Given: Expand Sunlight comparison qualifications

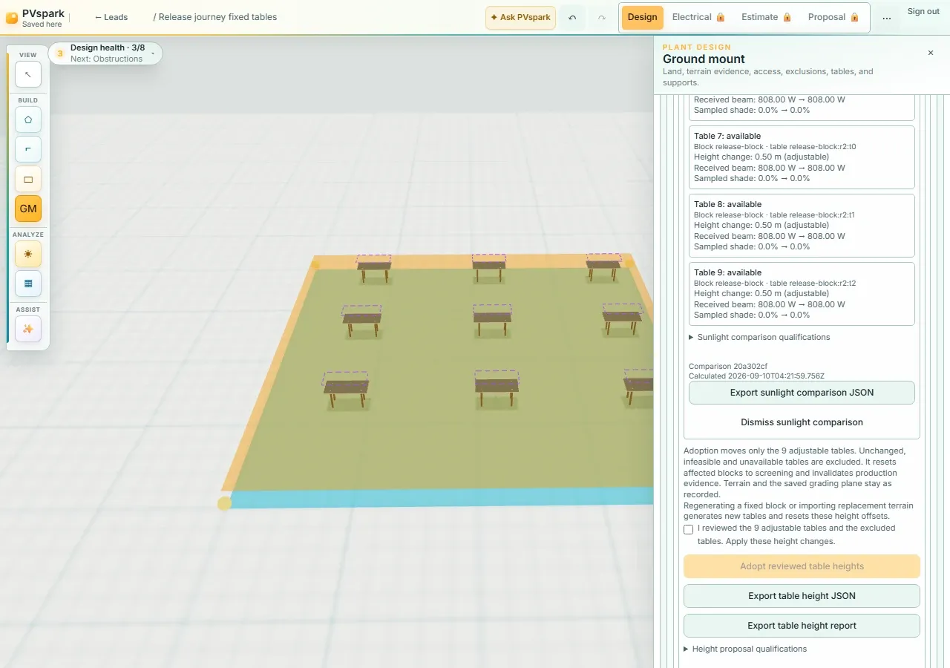Looking at the screenshot, I should [x=760, y=337].
